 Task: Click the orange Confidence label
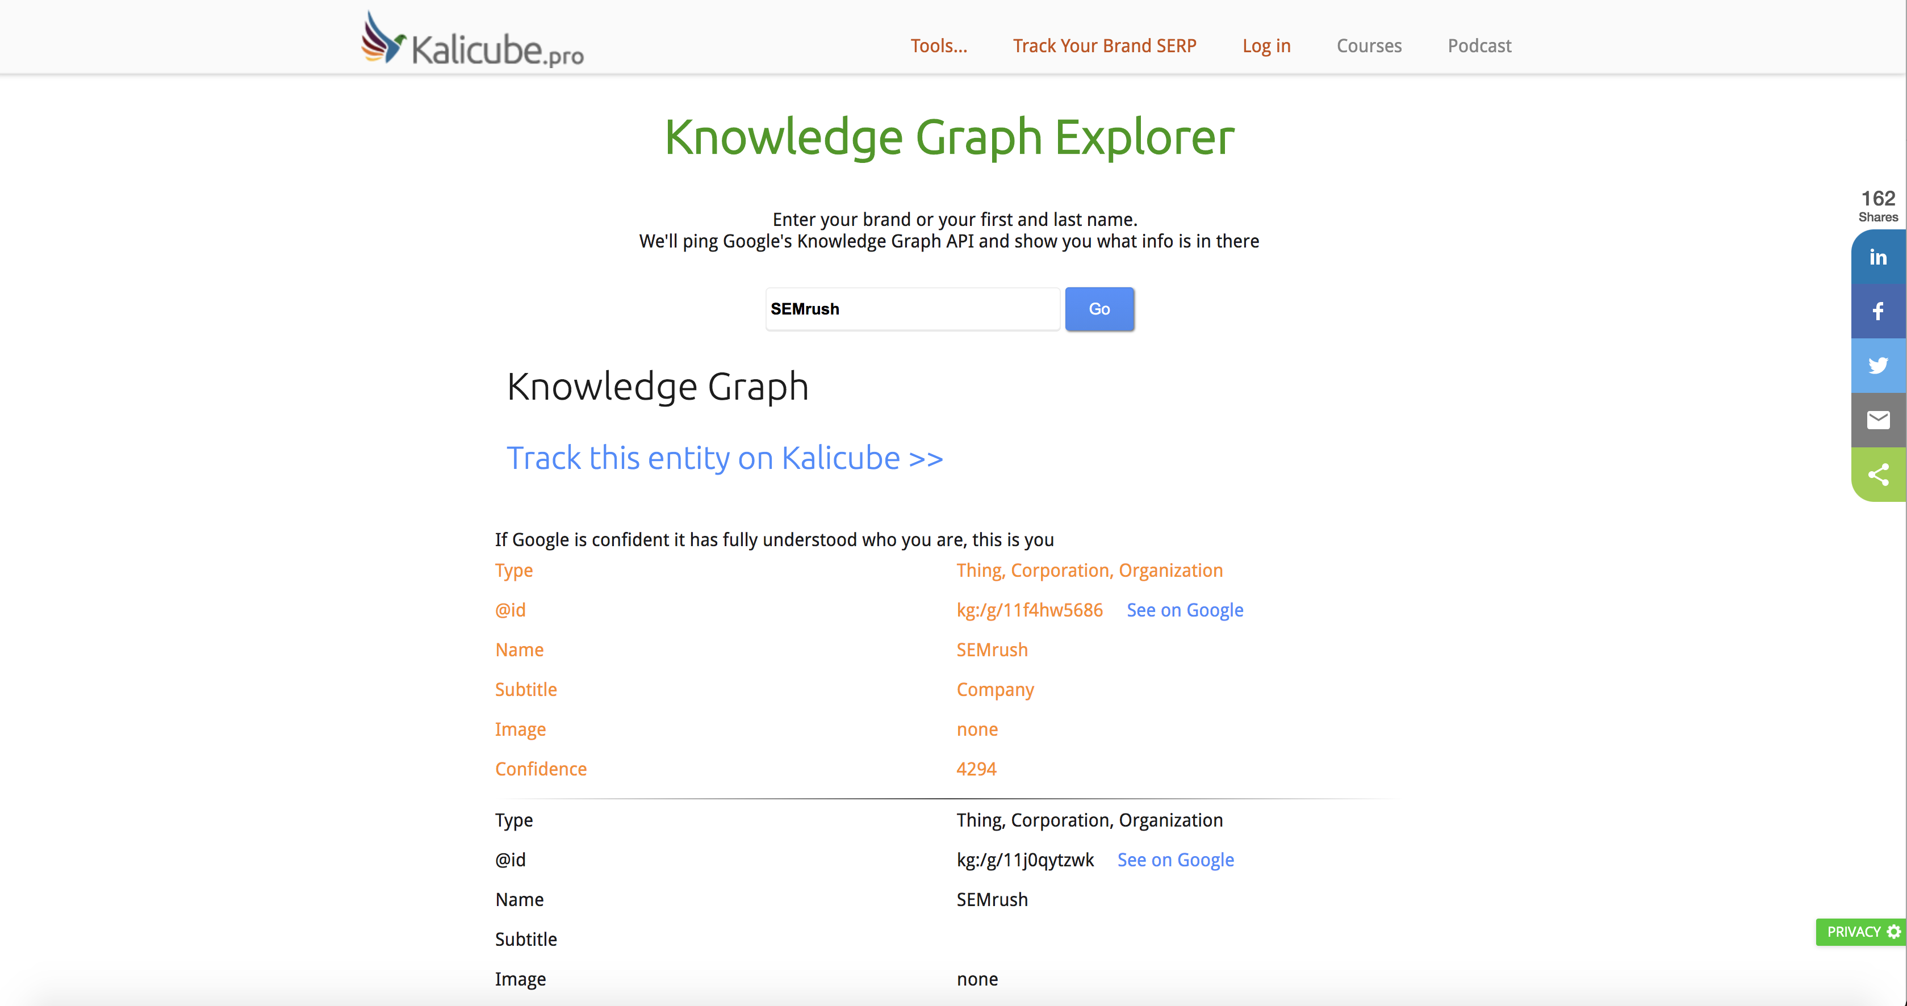541,769
